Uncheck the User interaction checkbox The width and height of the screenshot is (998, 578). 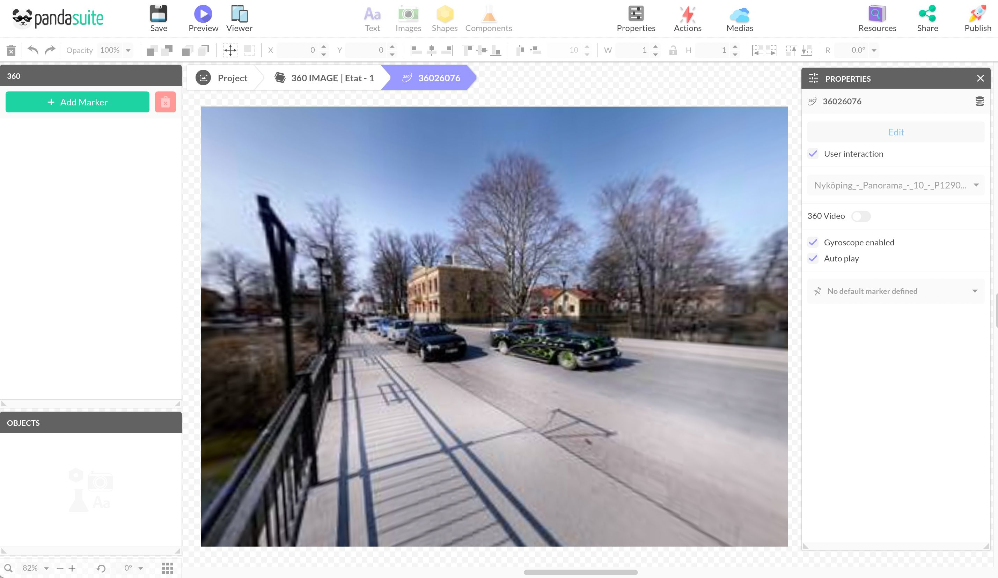pyautogui.click(x=813, y=154)
